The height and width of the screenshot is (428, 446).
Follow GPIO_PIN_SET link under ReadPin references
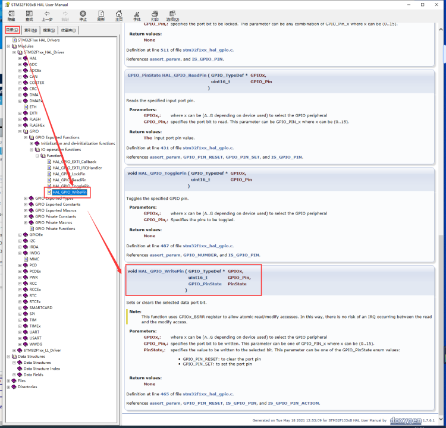243,157
